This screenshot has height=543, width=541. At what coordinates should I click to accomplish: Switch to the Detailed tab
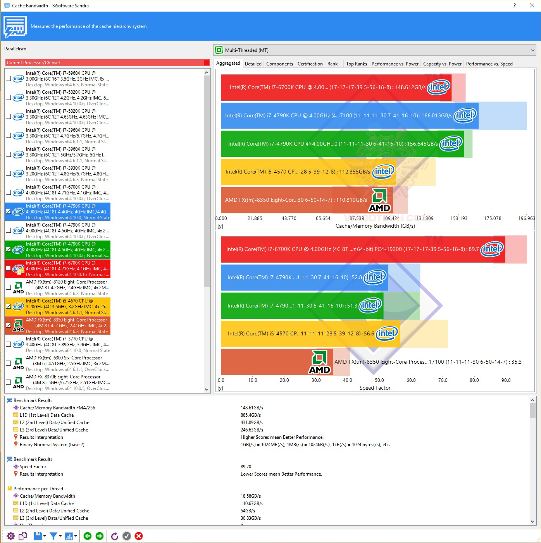coord(253,64)
